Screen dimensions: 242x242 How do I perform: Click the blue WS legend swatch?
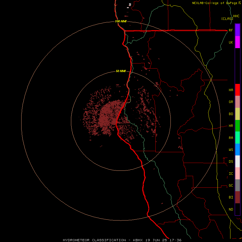pyautogui.click(x=237, y=150)
